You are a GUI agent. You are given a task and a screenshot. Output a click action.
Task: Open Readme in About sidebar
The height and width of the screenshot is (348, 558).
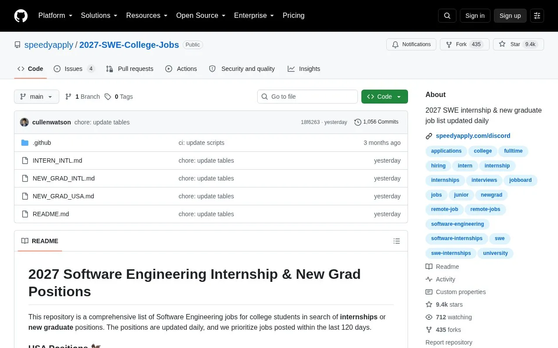[442, 267]
